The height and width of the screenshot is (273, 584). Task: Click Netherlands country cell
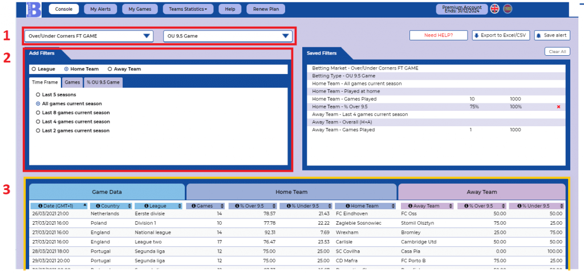coord(105,214)
